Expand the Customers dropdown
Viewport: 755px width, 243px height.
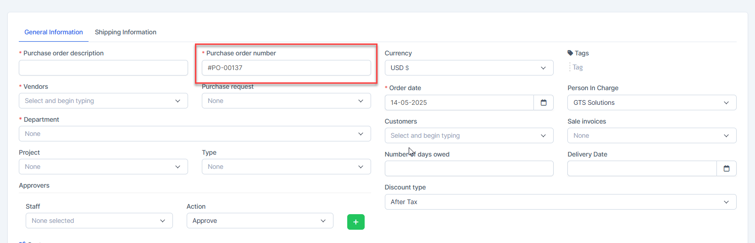tap(469, 135)
